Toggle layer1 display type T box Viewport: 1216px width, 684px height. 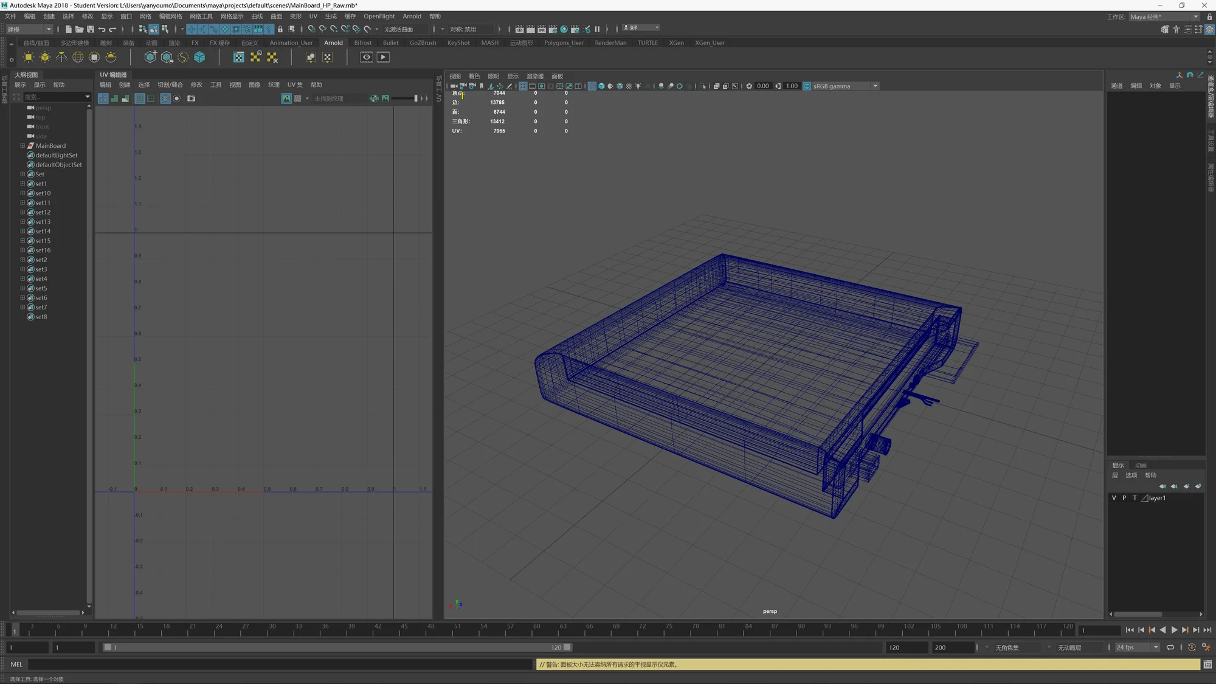[x=1135, y=498]
